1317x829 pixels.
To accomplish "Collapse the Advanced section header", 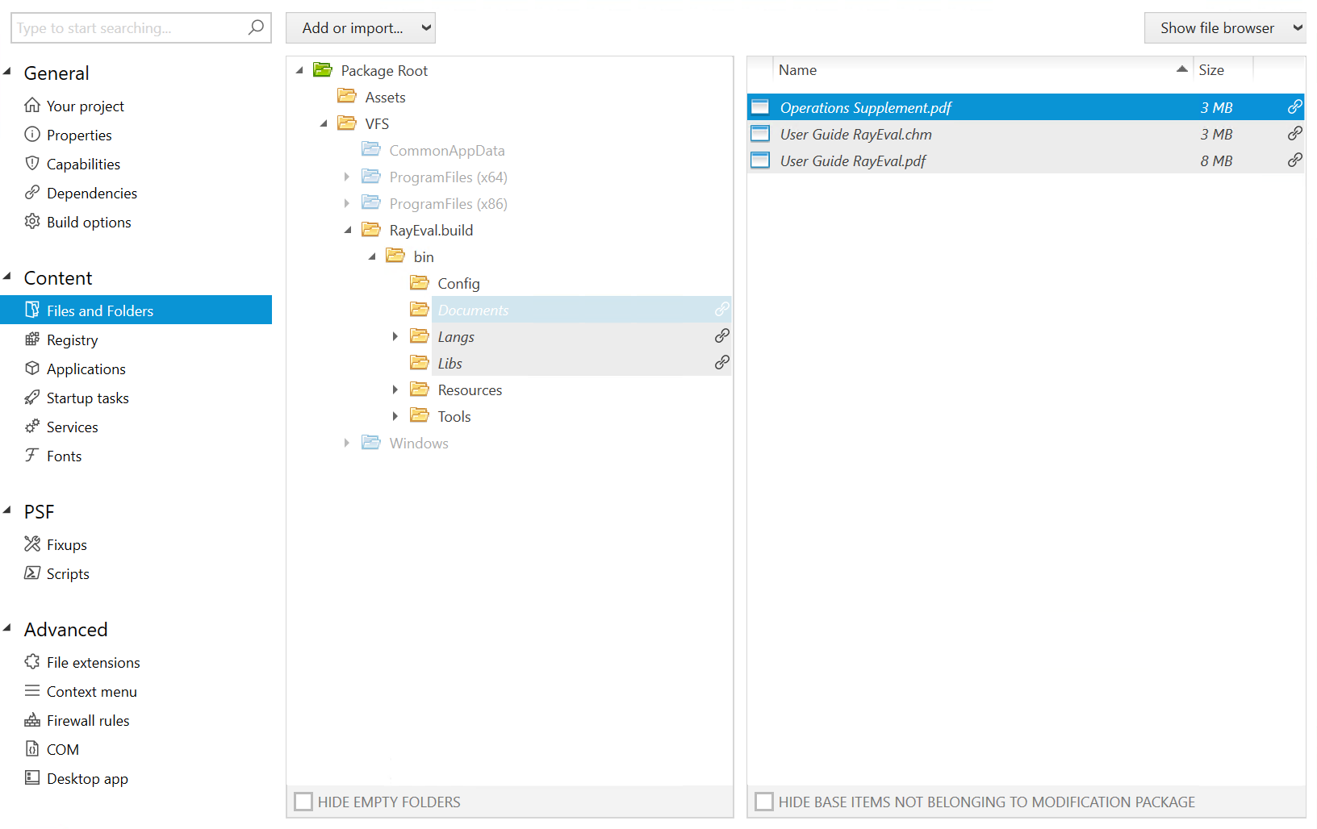I will click(8, 629).
